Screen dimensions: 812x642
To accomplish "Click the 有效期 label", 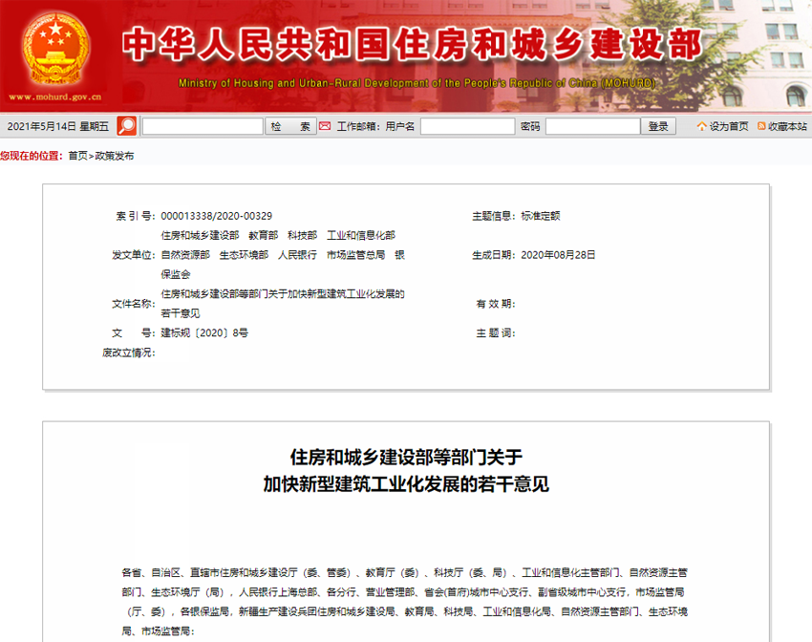I will (496, 304).
